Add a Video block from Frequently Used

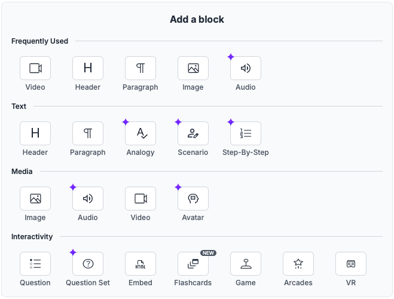[x=35, y=68]
